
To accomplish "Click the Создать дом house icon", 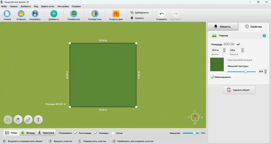I will pyautogui.click(x=116, y=14).
